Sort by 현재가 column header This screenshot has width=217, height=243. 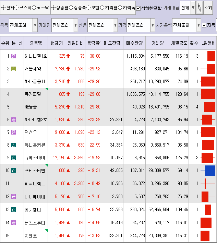click(x=57, y=43)
